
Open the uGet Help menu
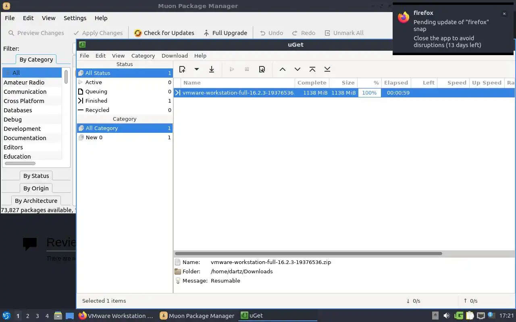pos(200,56)
